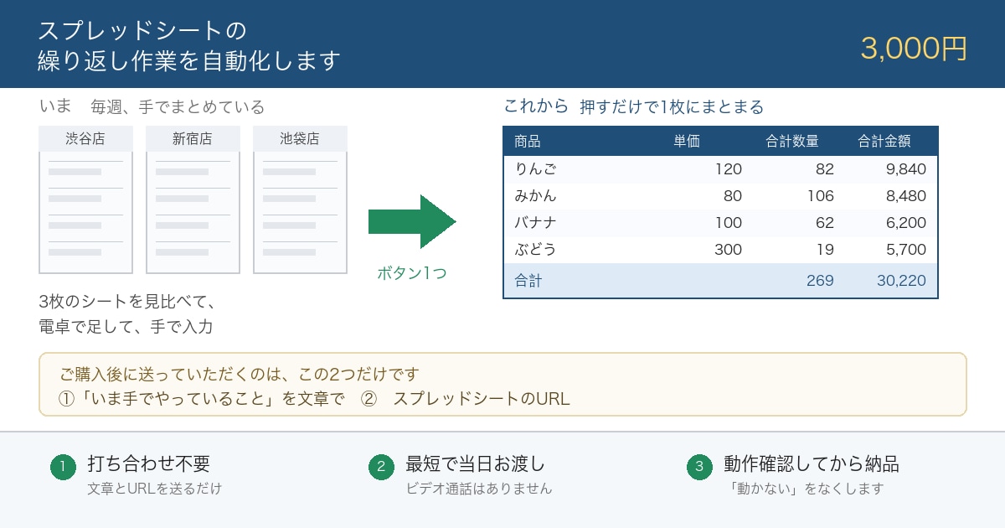Click りんご quantity value 82
The image size is (1005, 528).
pos(825,169)
